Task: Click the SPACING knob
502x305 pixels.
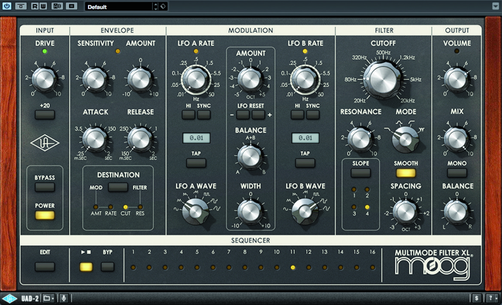Action: pyautogui.click(x=405, y=212)
